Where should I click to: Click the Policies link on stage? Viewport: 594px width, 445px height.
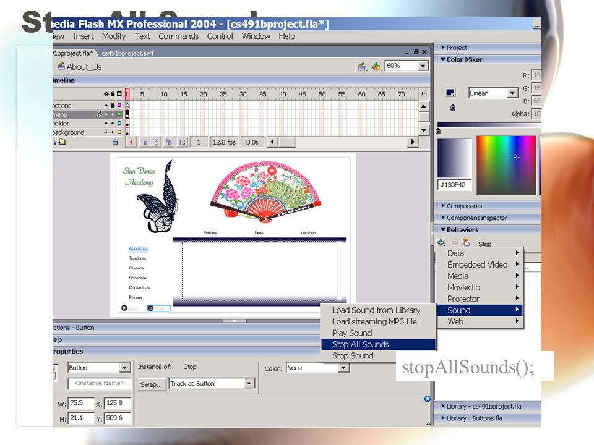coord(210,233)
